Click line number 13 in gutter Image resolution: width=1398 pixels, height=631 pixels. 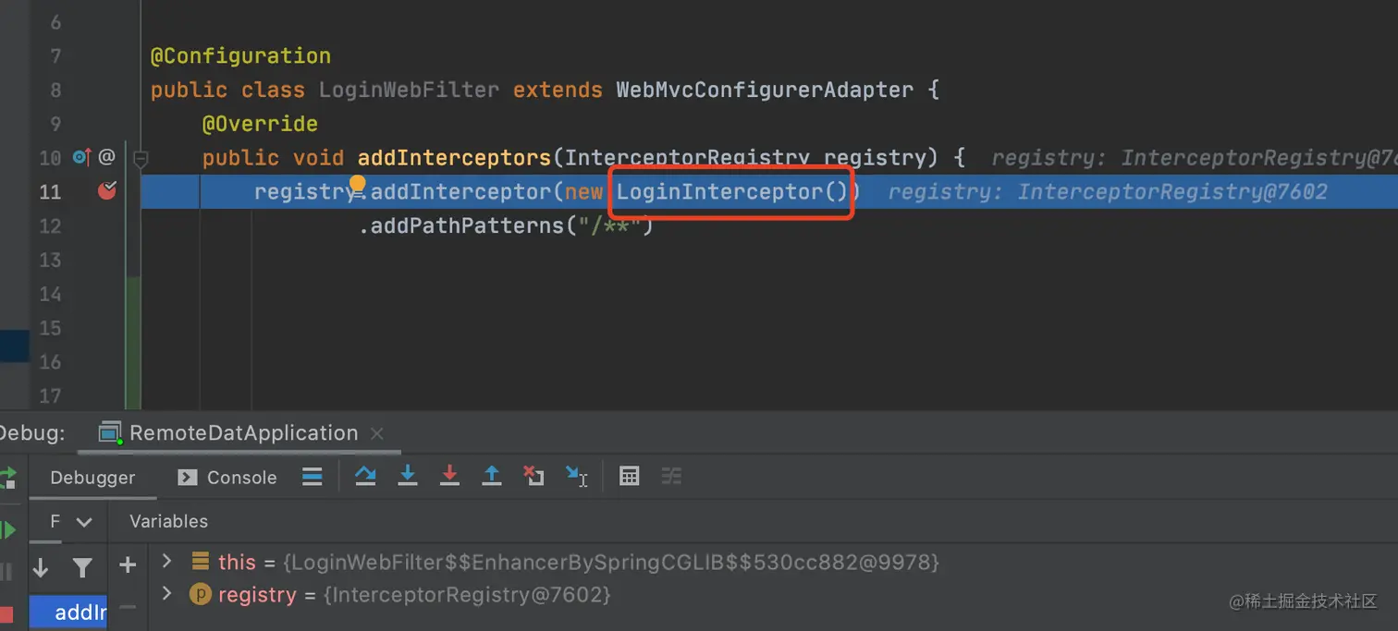click(50, 260)
